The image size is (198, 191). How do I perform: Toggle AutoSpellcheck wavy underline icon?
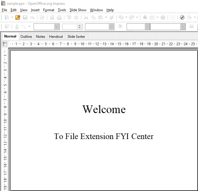point(76,18)
